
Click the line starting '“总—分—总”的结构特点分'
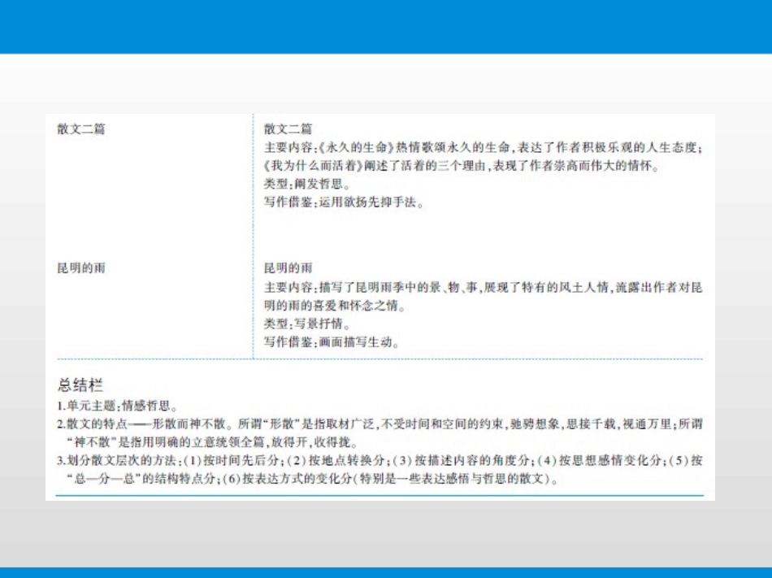pyautogui.click(x=313, y=479)
